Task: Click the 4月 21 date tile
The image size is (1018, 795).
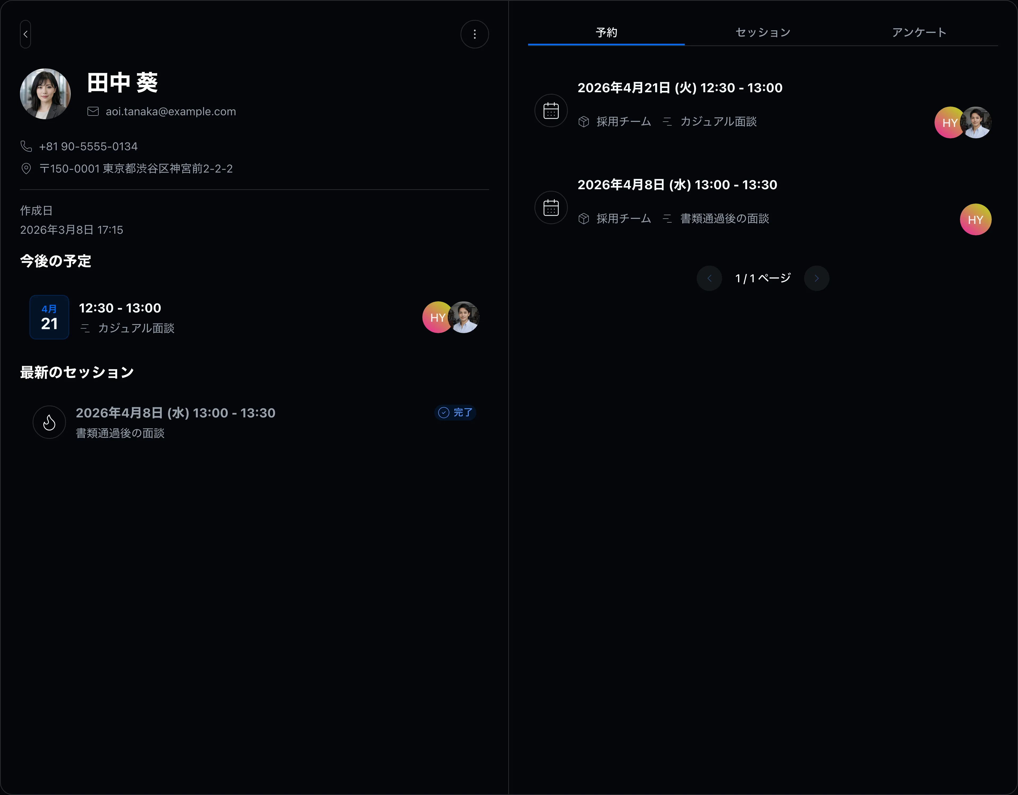Action: pyautogui.click(x=49, y=317)
